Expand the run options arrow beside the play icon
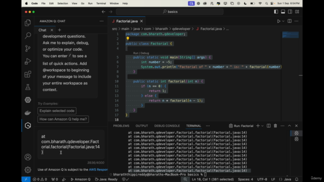This screenshot has height=182, width=324. (283, 21)
